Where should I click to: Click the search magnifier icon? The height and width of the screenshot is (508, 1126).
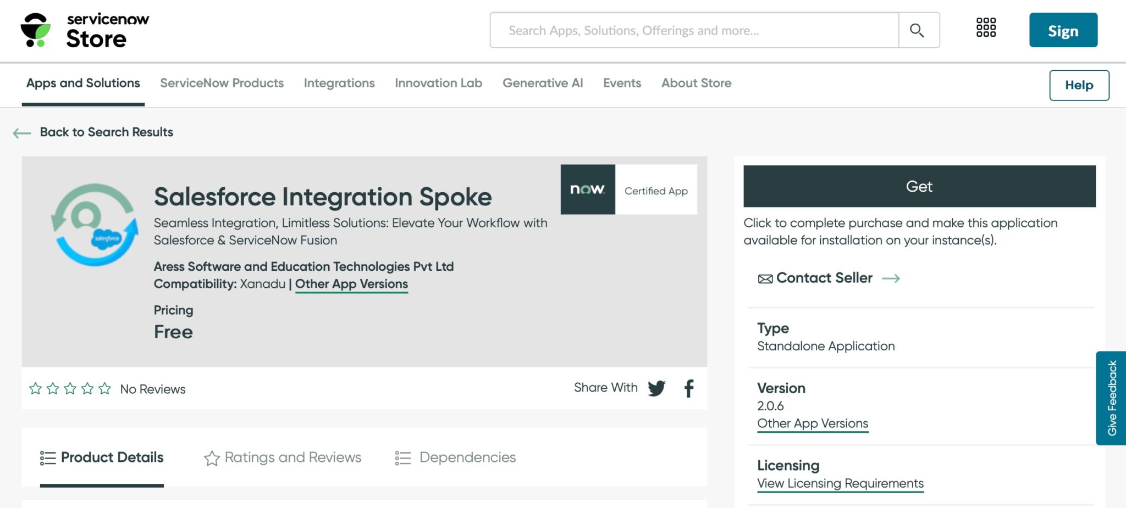coord(916,30)
